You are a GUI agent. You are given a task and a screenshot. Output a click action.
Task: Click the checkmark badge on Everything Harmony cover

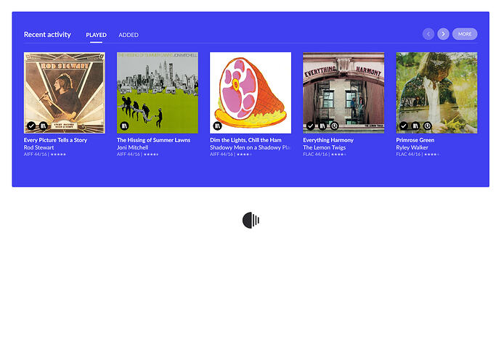pyautogui.click(x=311, y=126)
